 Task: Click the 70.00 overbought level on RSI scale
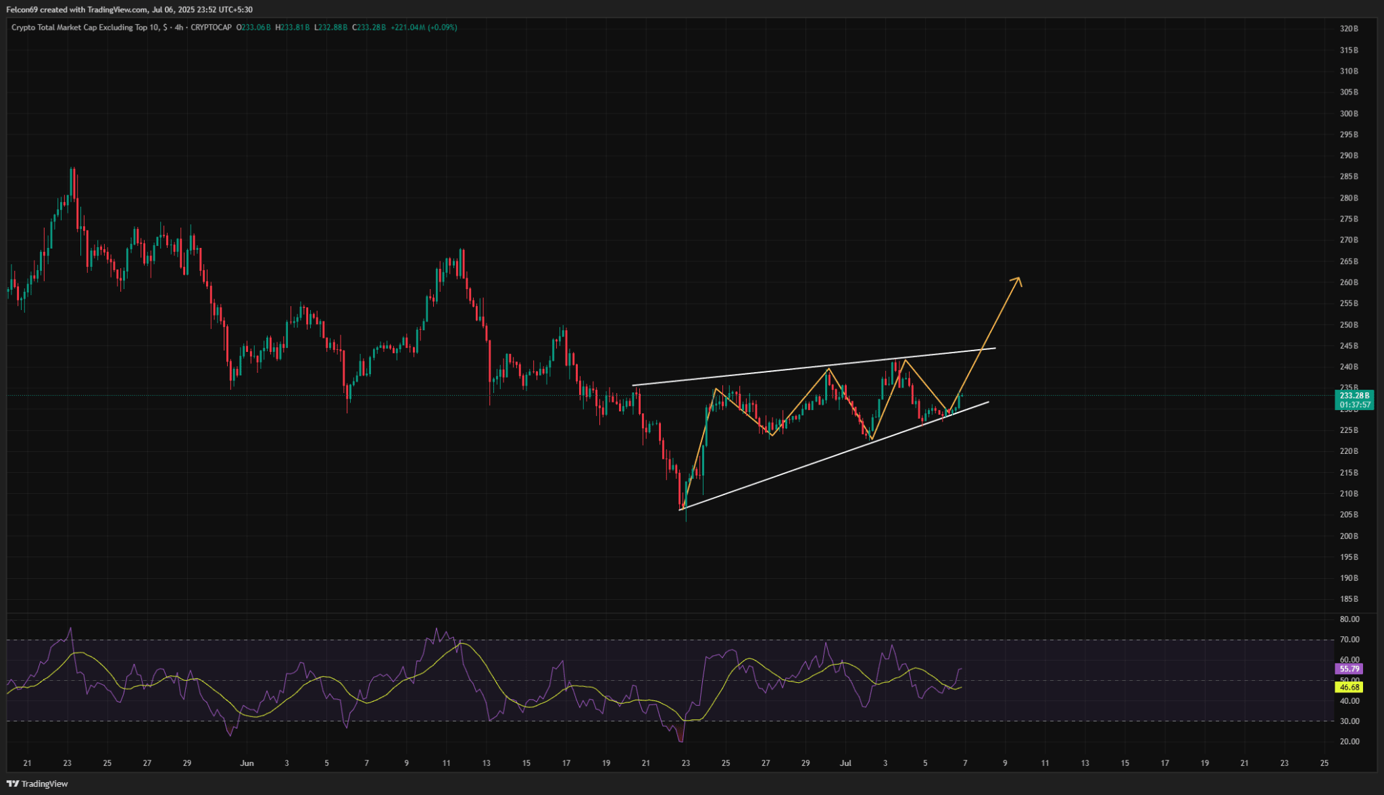click(1350, 640)
